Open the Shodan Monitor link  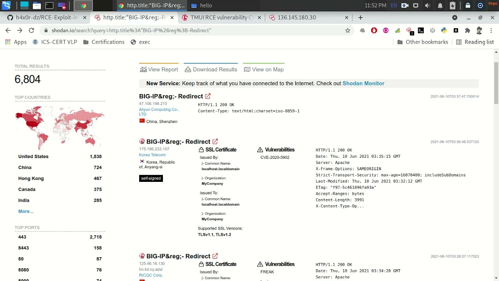(363, 84)
